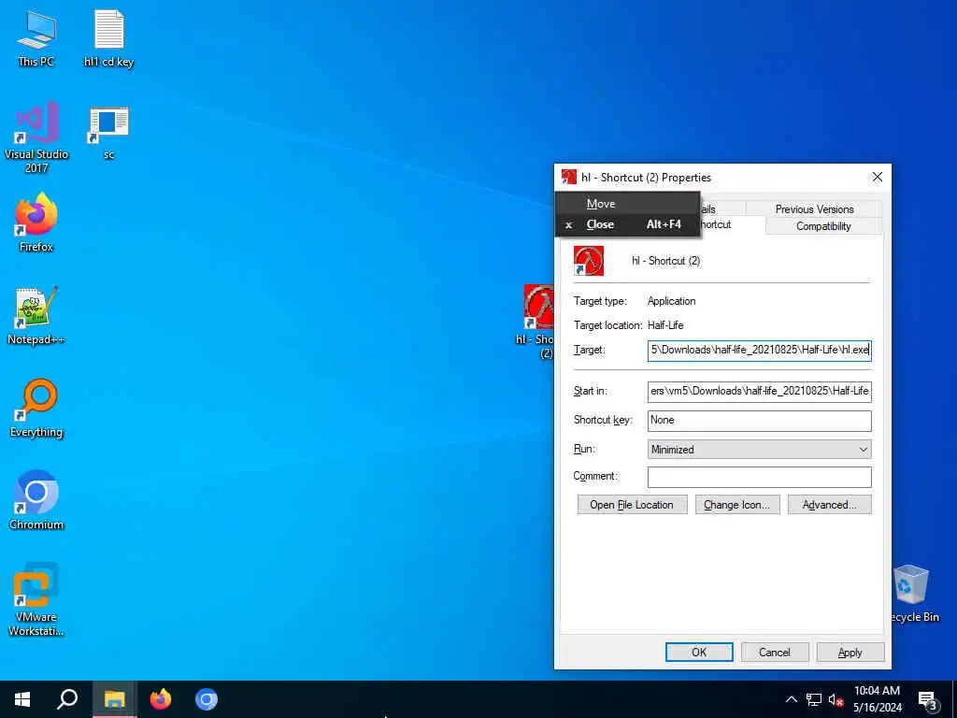Open the Windows Start menu
This screenshot has height=718, width=957.
pyautogui.click(x=22, y=699)
